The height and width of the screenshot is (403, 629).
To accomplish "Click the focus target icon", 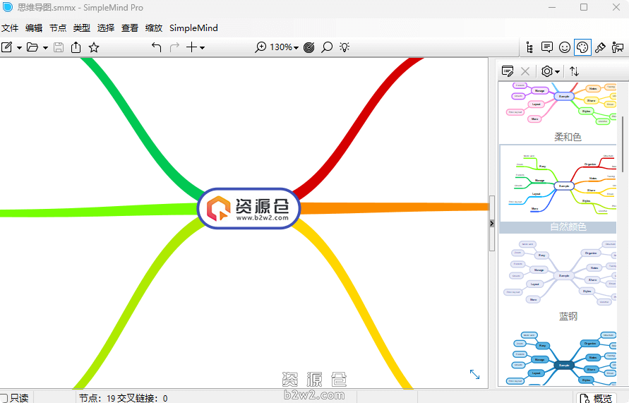I will (x=309, y=47).
